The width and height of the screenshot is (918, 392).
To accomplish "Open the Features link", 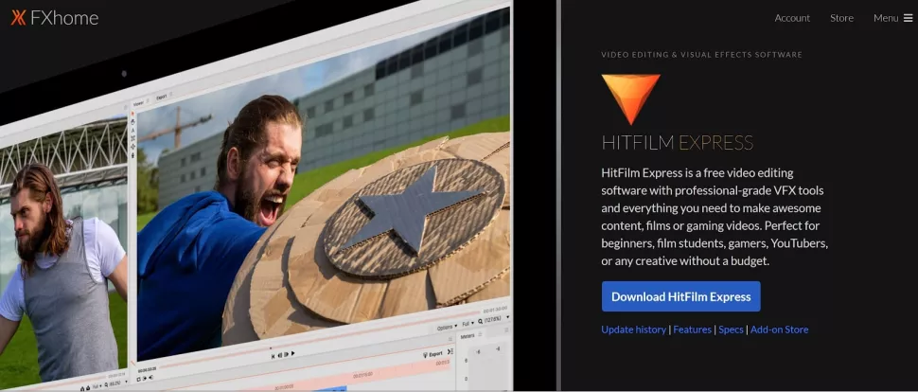I will click(x=692, y=330).
